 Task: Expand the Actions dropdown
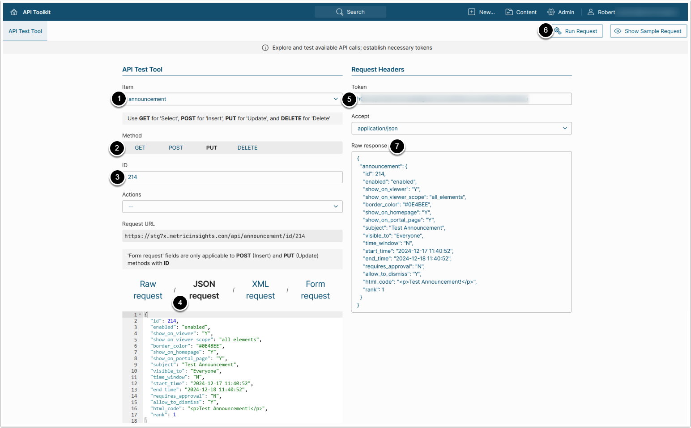232,207
